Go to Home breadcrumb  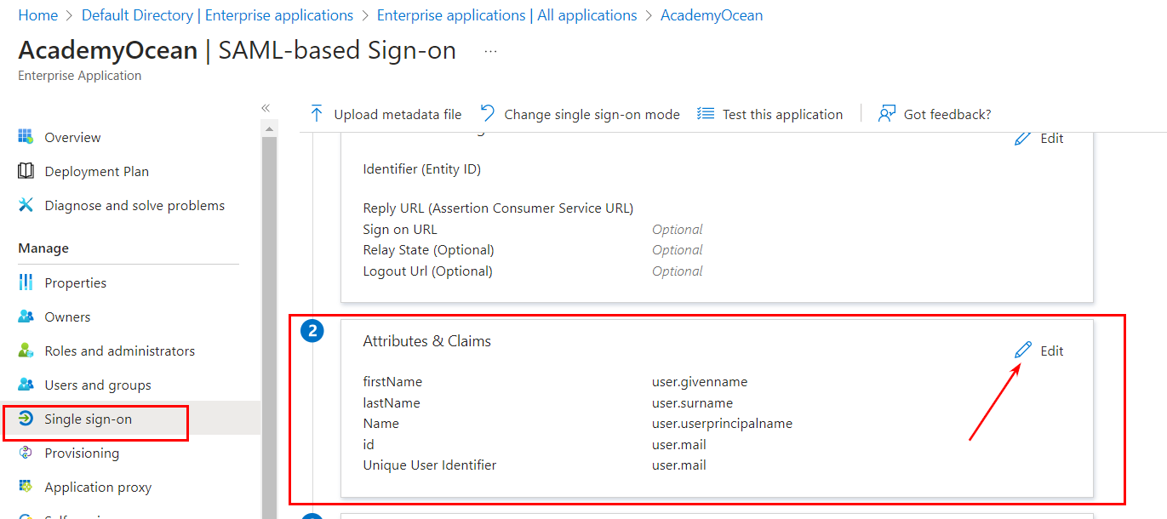(x=38, y=15)
